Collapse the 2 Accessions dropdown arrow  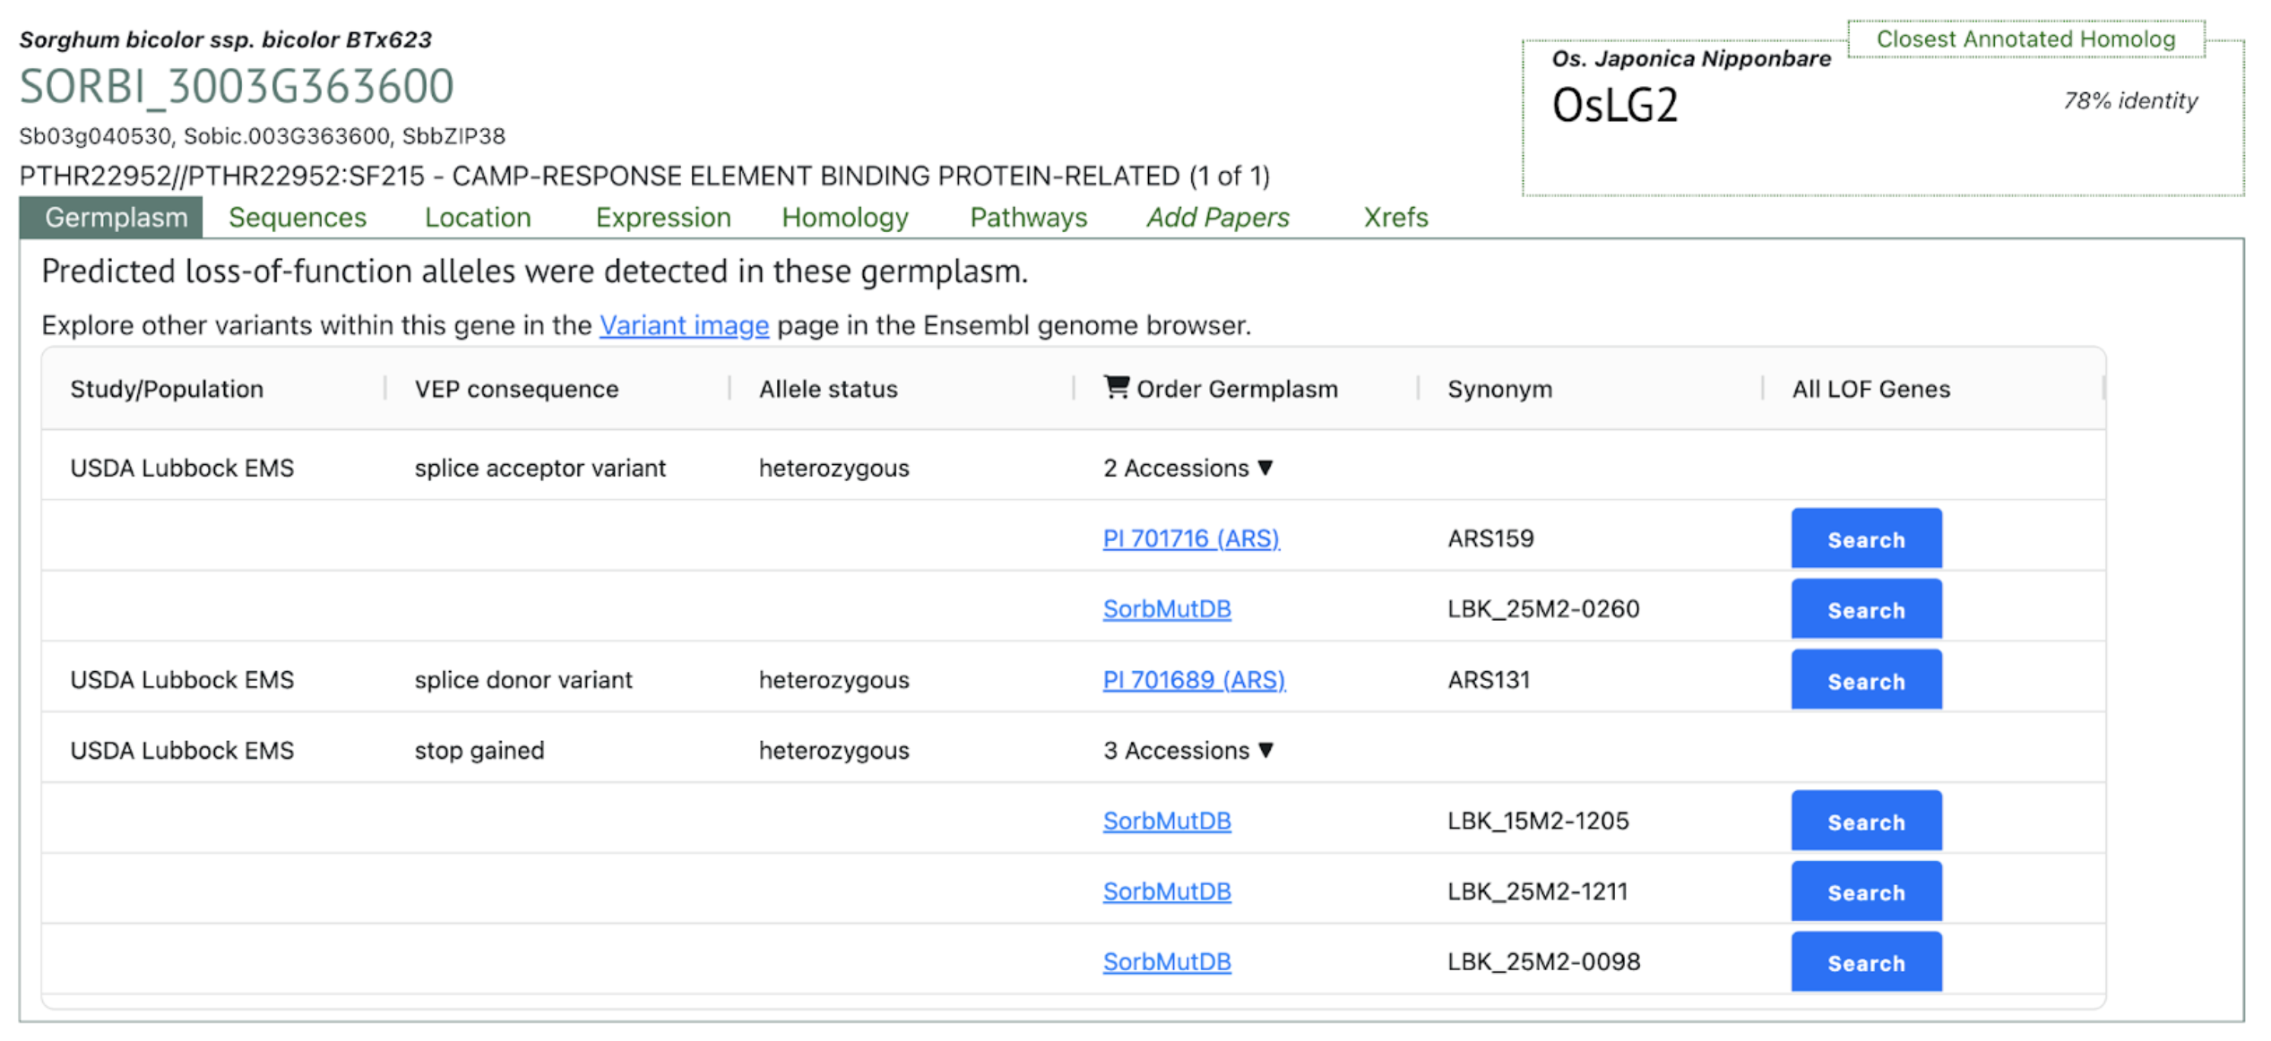(x=1265, y=468)
